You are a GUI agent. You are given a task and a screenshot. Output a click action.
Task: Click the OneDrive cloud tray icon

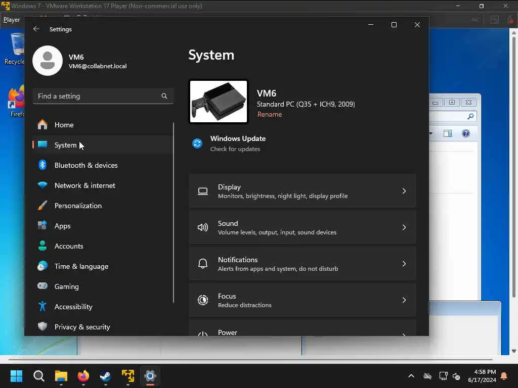427,376
